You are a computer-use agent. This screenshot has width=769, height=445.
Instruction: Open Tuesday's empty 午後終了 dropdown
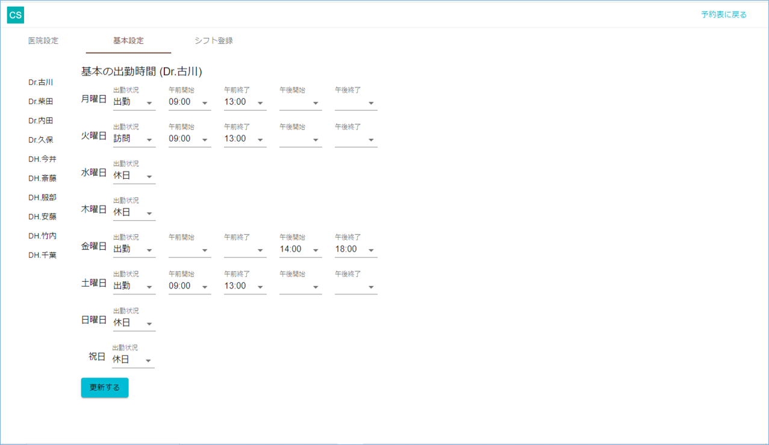pos(355,139)
